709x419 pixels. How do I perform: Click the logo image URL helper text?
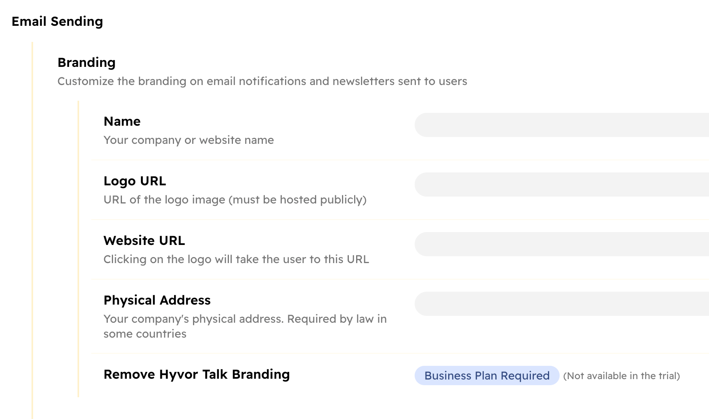235,199
